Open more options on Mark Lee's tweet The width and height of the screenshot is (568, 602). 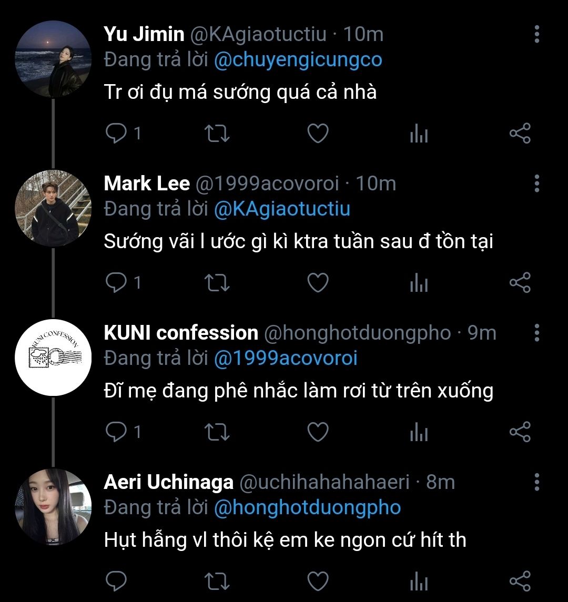pos(536,183)
